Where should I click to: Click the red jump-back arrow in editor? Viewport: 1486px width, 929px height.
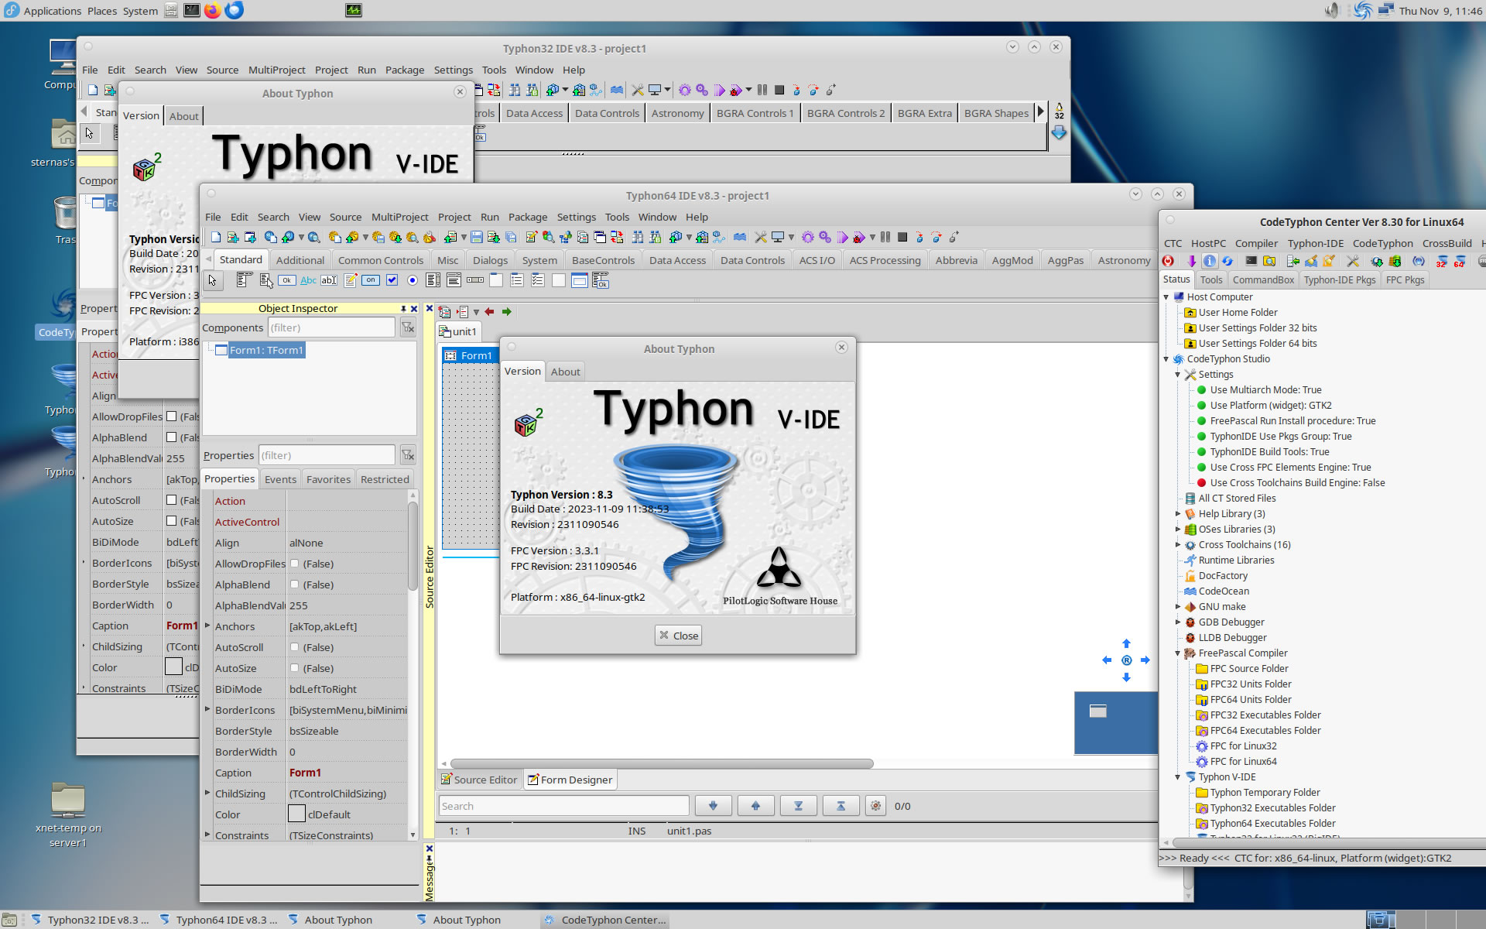click(x=489, y=312)
